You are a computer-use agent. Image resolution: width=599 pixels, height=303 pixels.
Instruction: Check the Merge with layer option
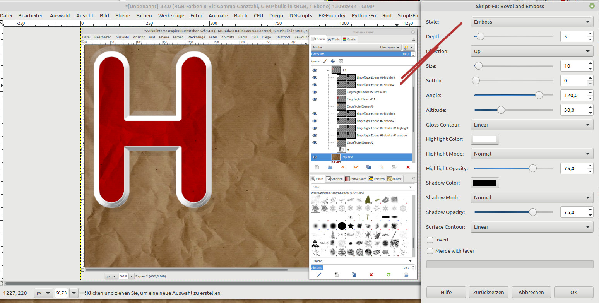pos(430,251)
